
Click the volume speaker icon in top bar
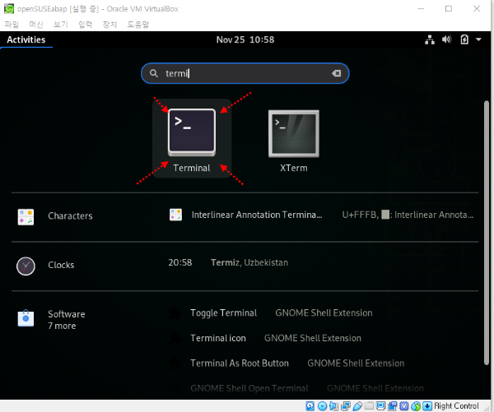[x=446, y=39]
